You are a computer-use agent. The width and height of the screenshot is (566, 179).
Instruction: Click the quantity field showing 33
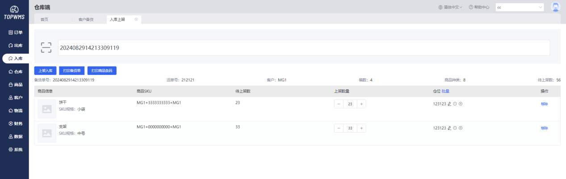[x=350, y=128]
